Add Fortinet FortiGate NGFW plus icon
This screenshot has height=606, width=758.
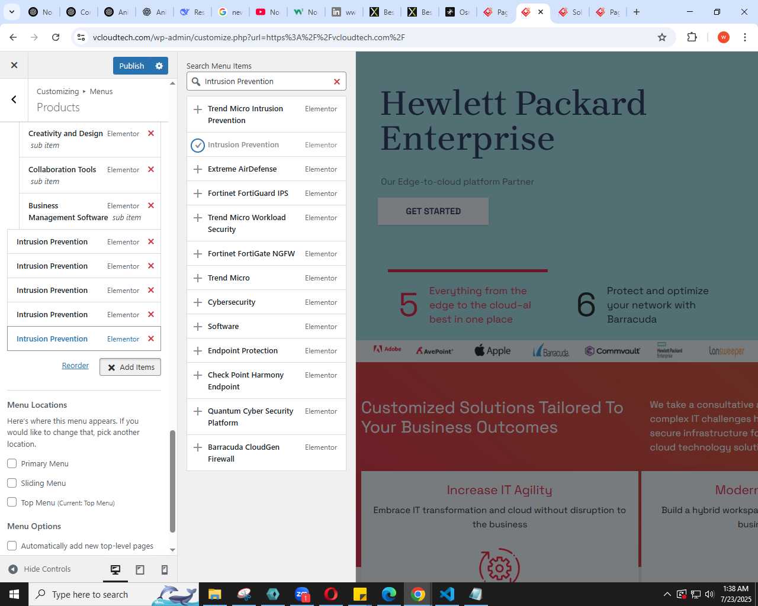(x=198, y=254)
